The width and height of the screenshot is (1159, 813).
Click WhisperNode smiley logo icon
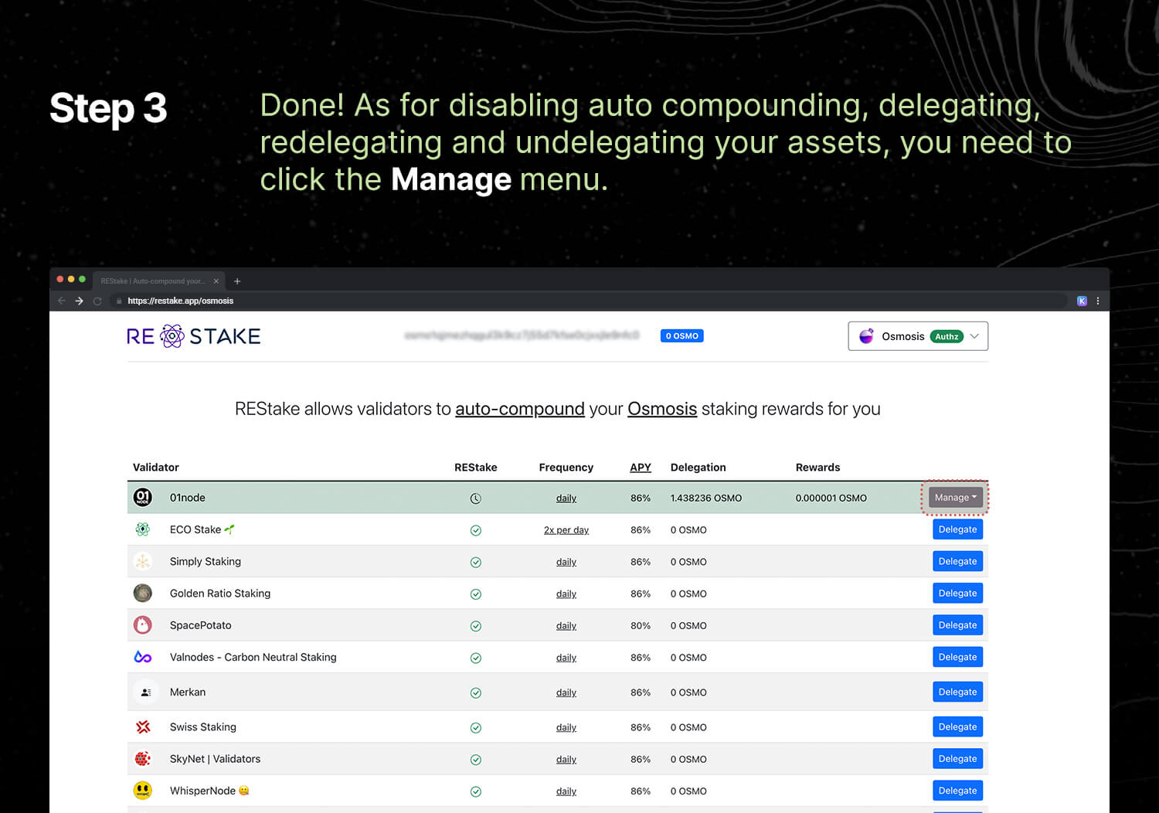pos(143,791)
